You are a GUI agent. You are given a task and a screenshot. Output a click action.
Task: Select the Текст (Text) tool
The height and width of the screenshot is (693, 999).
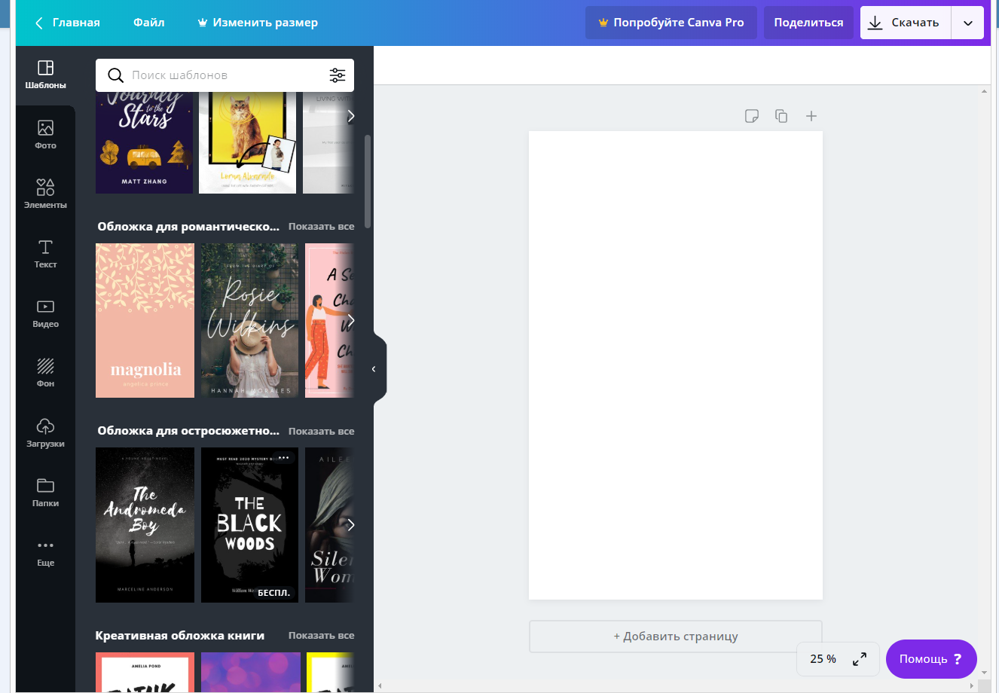click(x=45, y=254)
